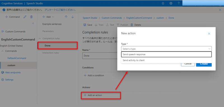Open the アンケートにご協力ください survey link
Image resolution: width=224 pixels, height=107 pixels.
point(60,10)
